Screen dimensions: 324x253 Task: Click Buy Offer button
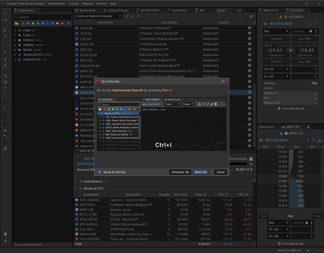click(305, 62)
